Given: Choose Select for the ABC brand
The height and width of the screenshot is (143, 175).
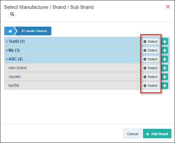Looking at the screenshot, I should (150, 59).
